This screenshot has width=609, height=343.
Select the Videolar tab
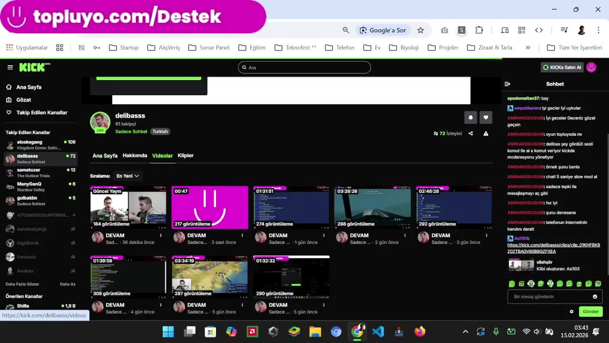tap(162, 156)
